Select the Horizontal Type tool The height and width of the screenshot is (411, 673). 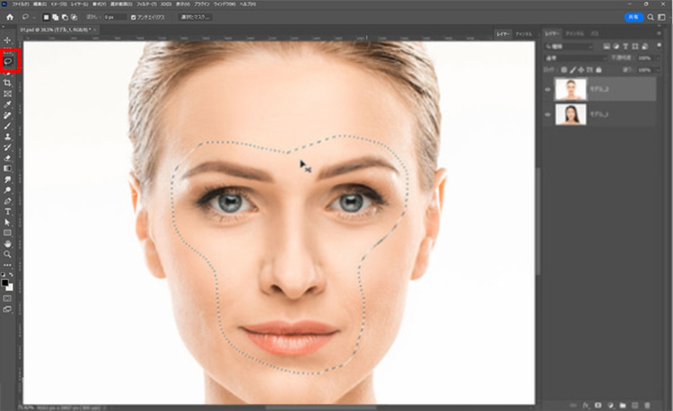[7, 211]
